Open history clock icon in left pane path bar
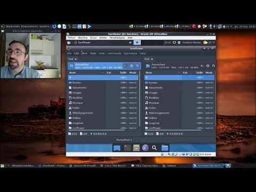Viewport: 256px width, 192px height. pyautogui.click(x=131, y=66)
